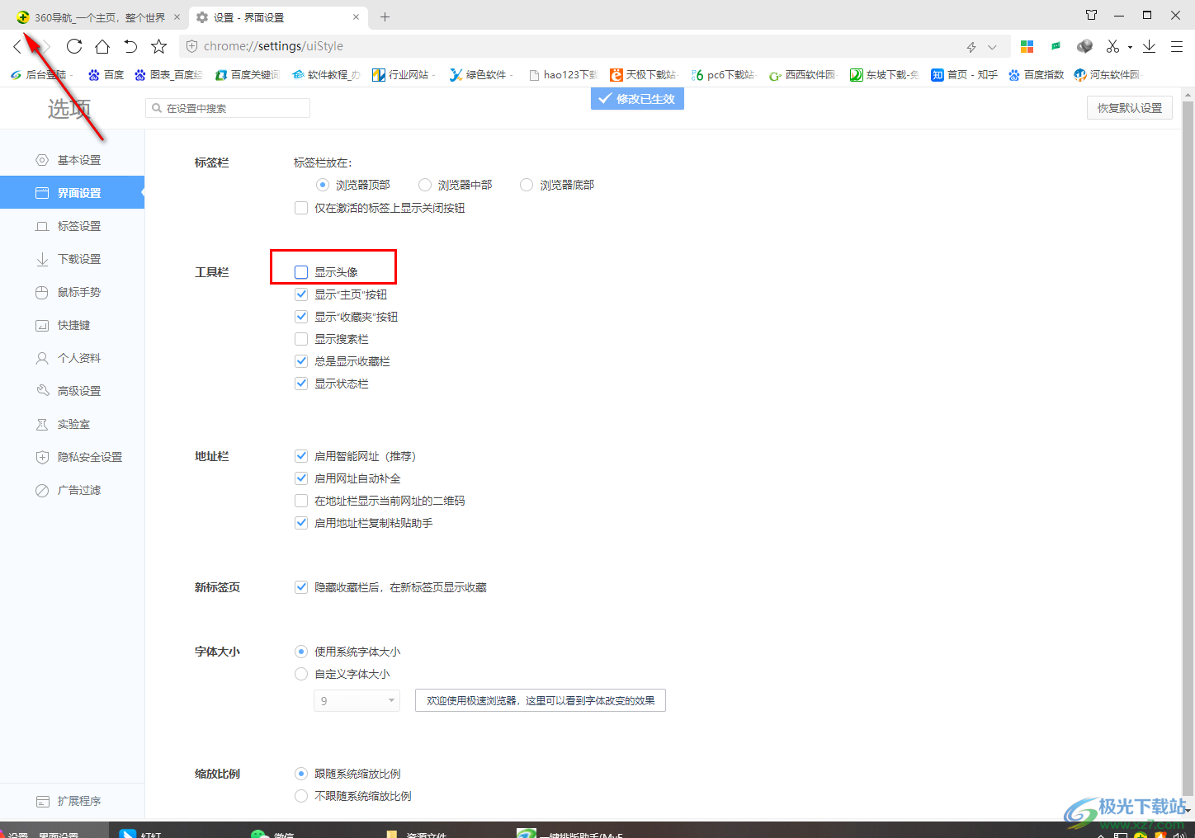The image size is (1195, 838).
Task: Open 基本设置 in the sidebar
Action: click(72, 160)
